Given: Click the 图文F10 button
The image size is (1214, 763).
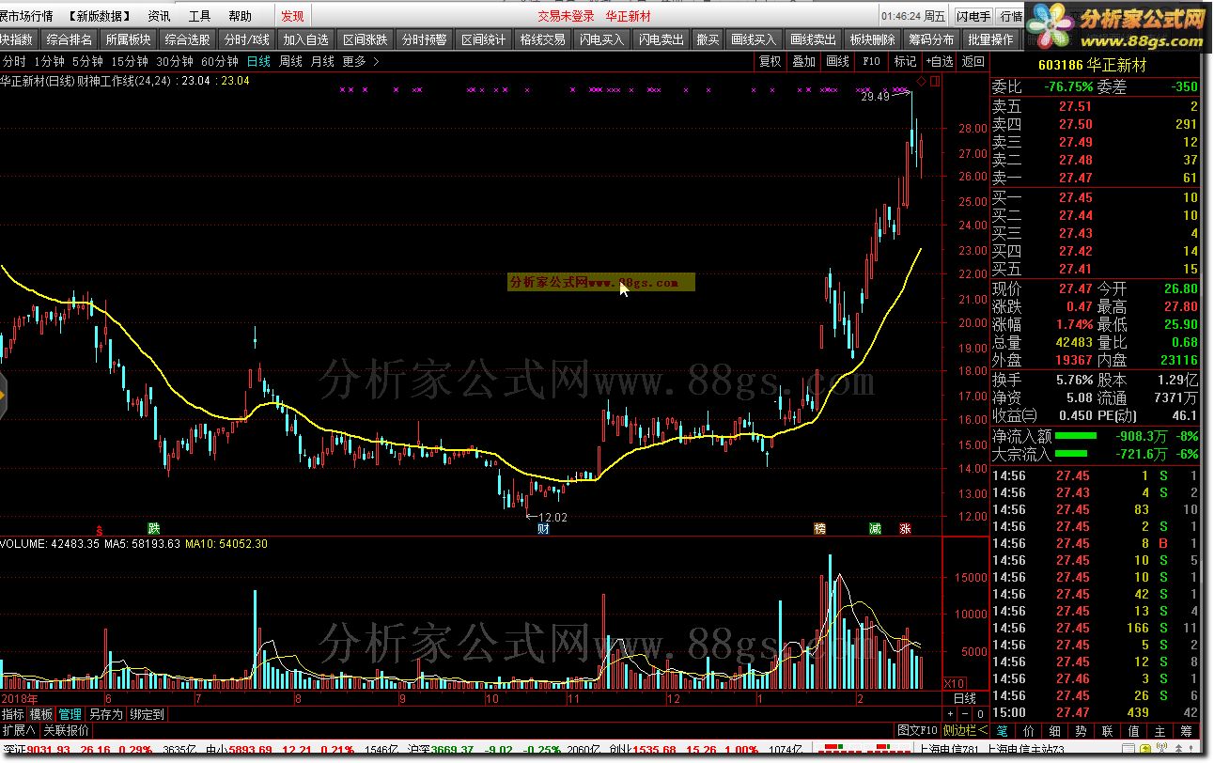Looking at the screenshot, I should pos(917,730).
